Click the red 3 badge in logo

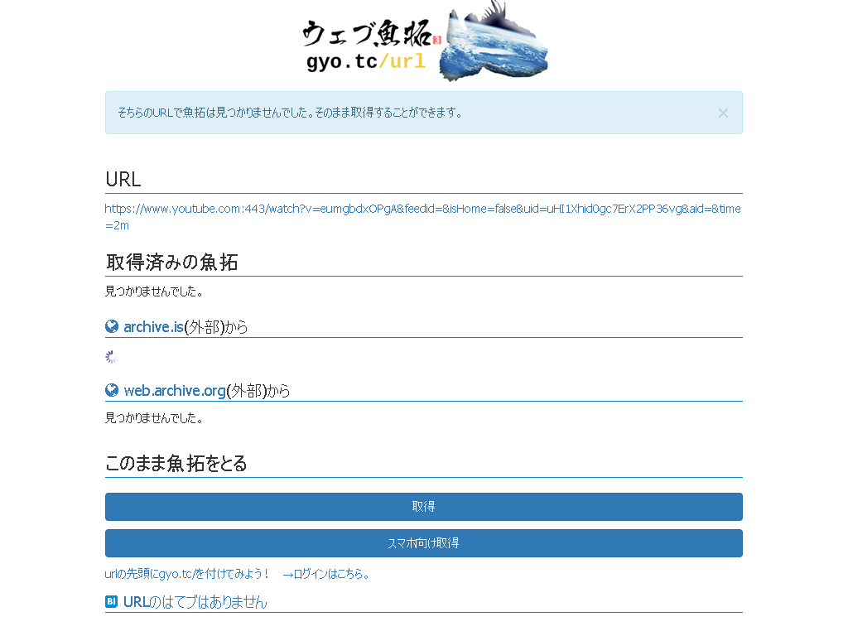point(436,39)
